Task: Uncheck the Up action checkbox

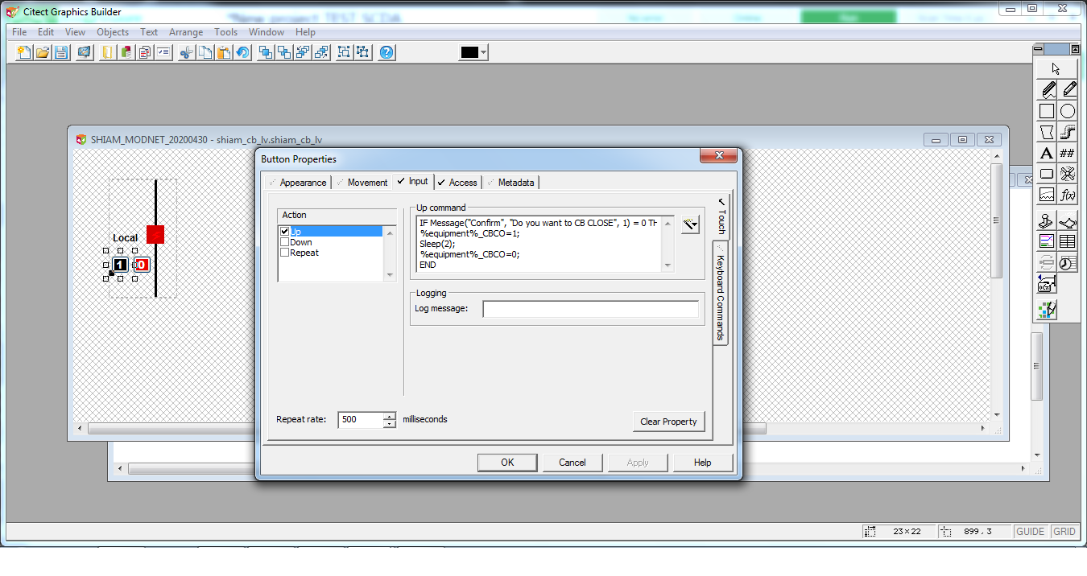Action: [x=285, y=231]
